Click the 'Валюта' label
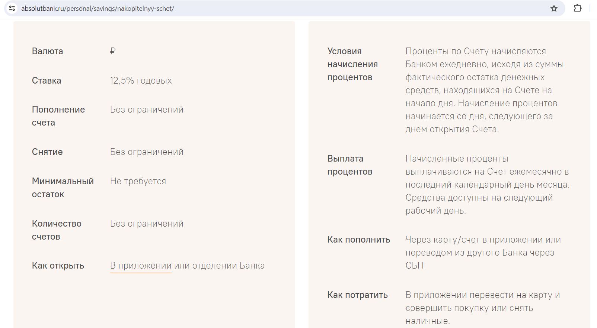The image size is (597, 328). [47, 51]
